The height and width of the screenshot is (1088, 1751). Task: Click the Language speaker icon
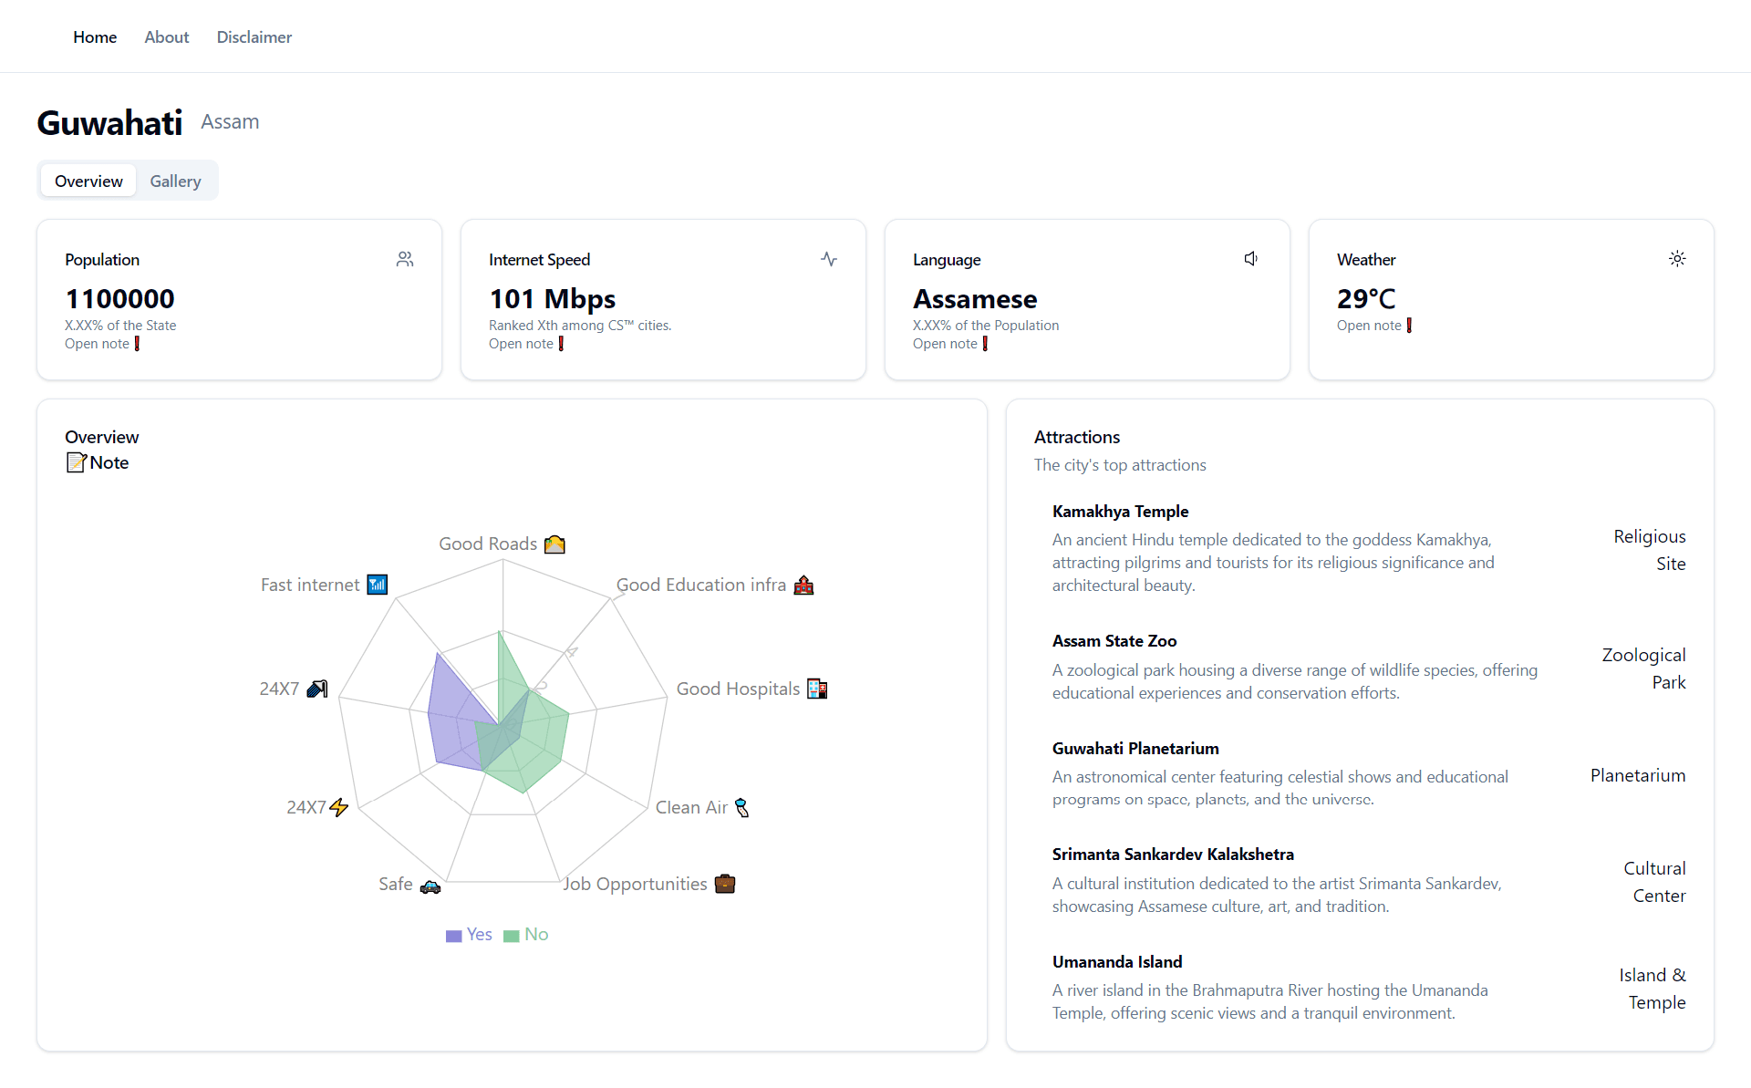tap(1252, 259)
